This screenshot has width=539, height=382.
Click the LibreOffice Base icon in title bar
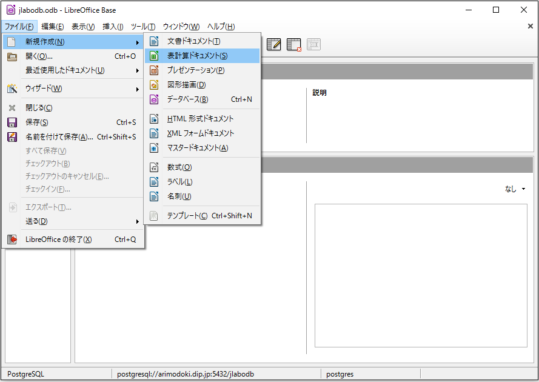tap(11, 10)
